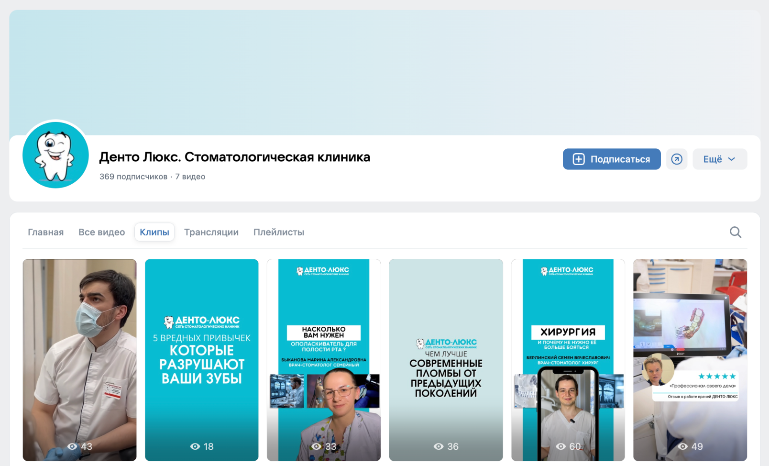
Task: Click the Подписаться subscribe button
Action: tap(612, 159)
